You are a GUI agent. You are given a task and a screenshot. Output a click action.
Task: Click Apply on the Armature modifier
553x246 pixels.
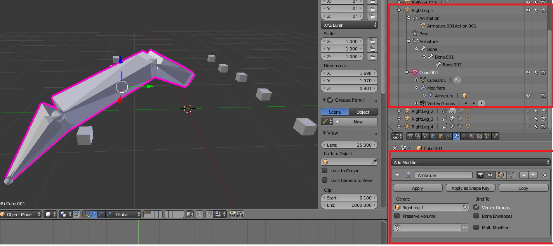click(417, 188)
